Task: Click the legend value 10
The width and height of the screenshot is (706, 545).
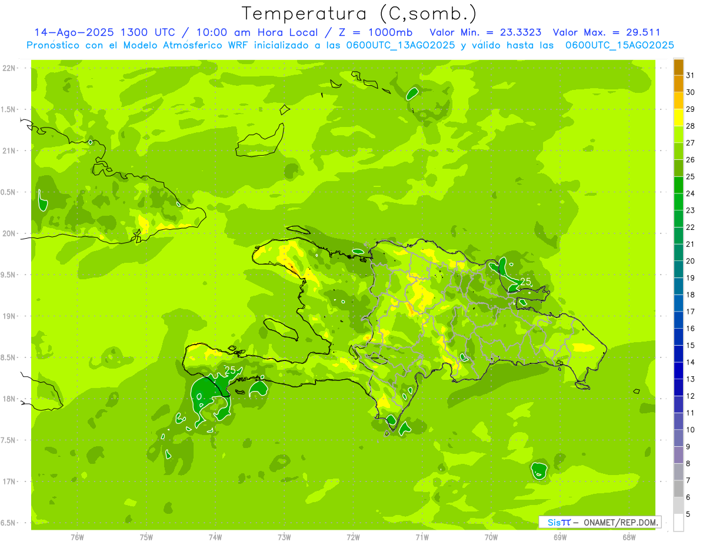Action: (691, 430)
